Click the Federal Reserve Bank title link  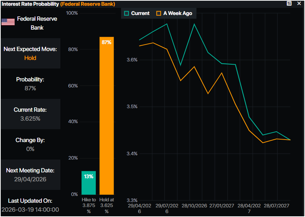pos(87,4)
